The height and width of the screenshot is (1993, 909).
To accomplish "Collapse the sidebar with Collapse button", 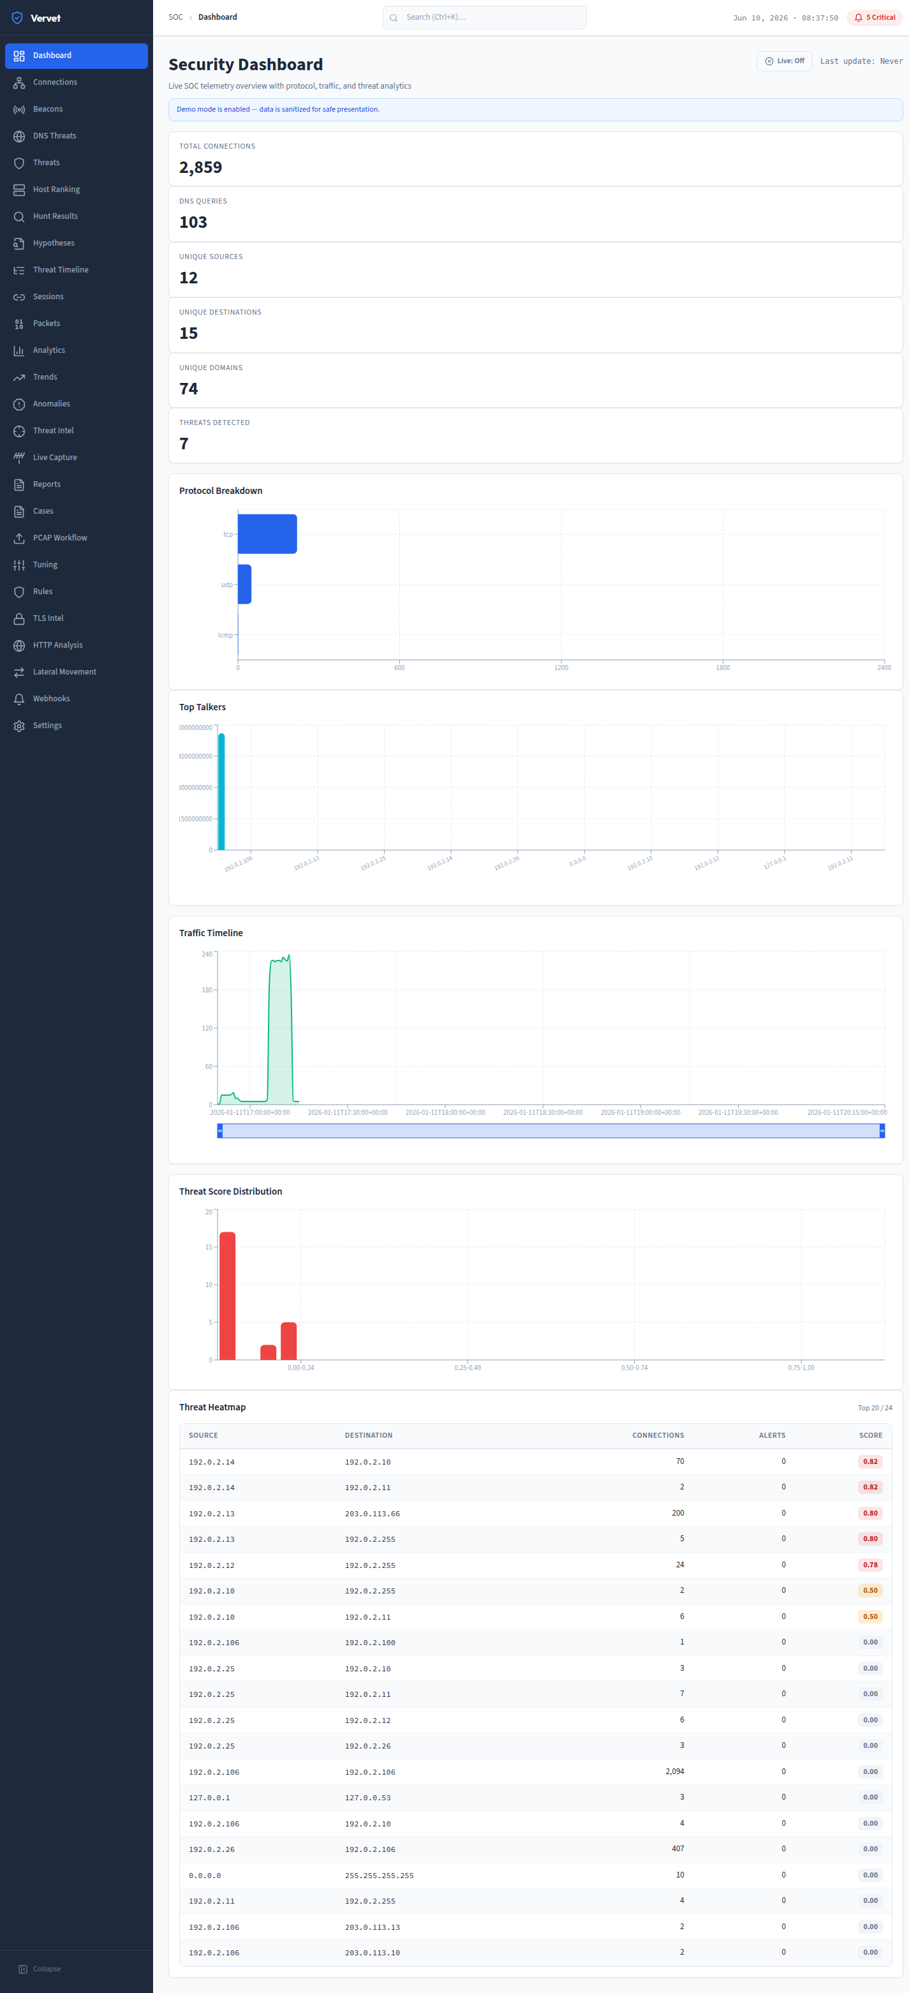I will (x=40, y=1968).
